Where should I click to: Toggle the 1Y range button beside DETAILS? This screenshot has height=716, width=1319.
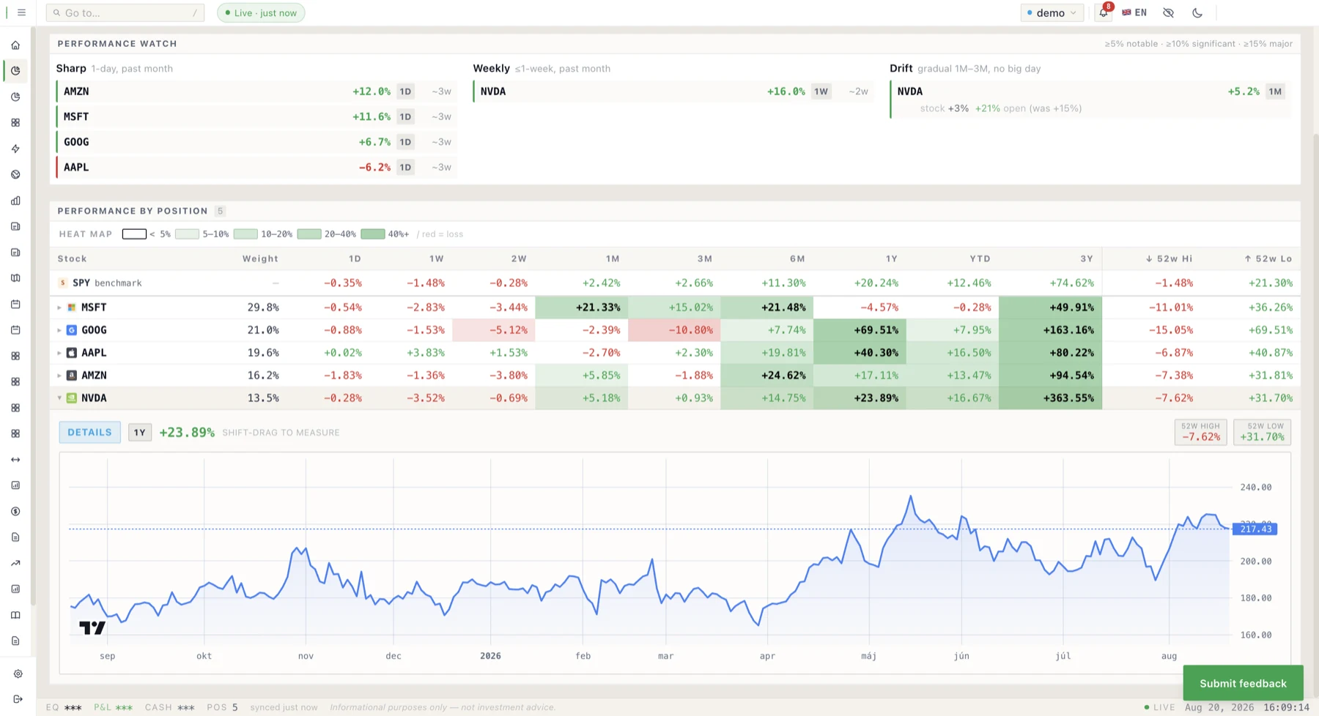pos(139,433)
